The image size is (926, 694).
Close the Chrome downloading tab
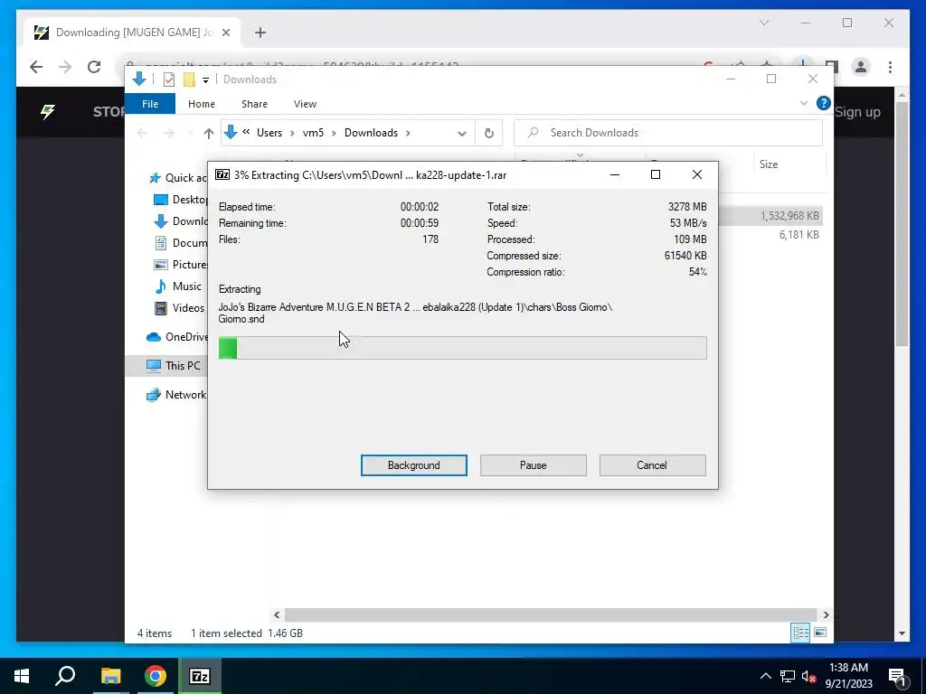pos(225,33)
